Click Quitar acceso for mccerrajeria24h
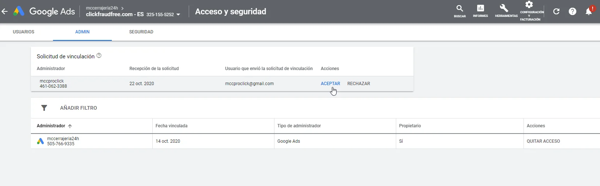 point(543,141)
